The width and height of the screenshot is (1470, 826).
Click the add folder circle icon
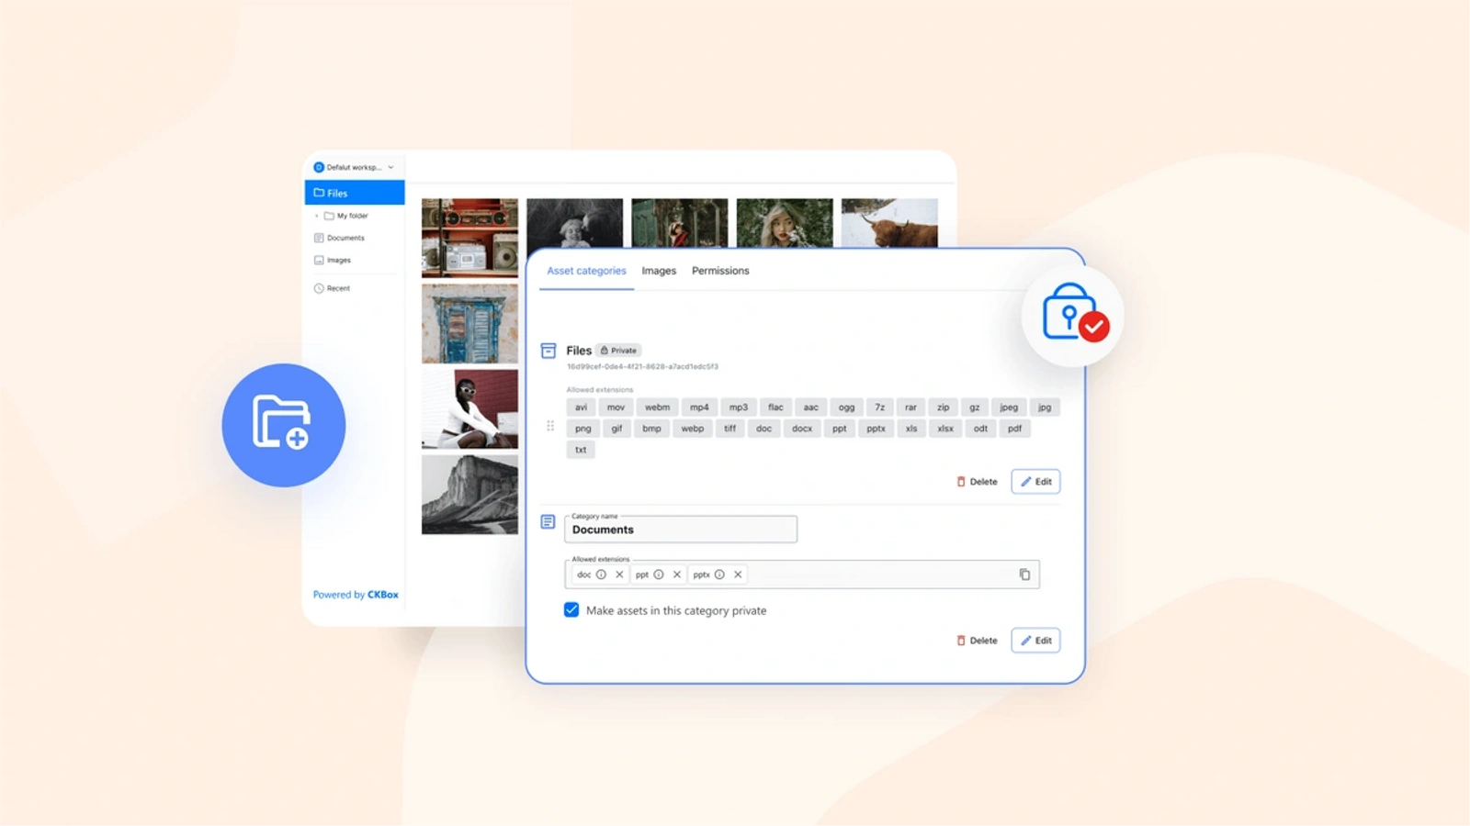pos(284,425)
